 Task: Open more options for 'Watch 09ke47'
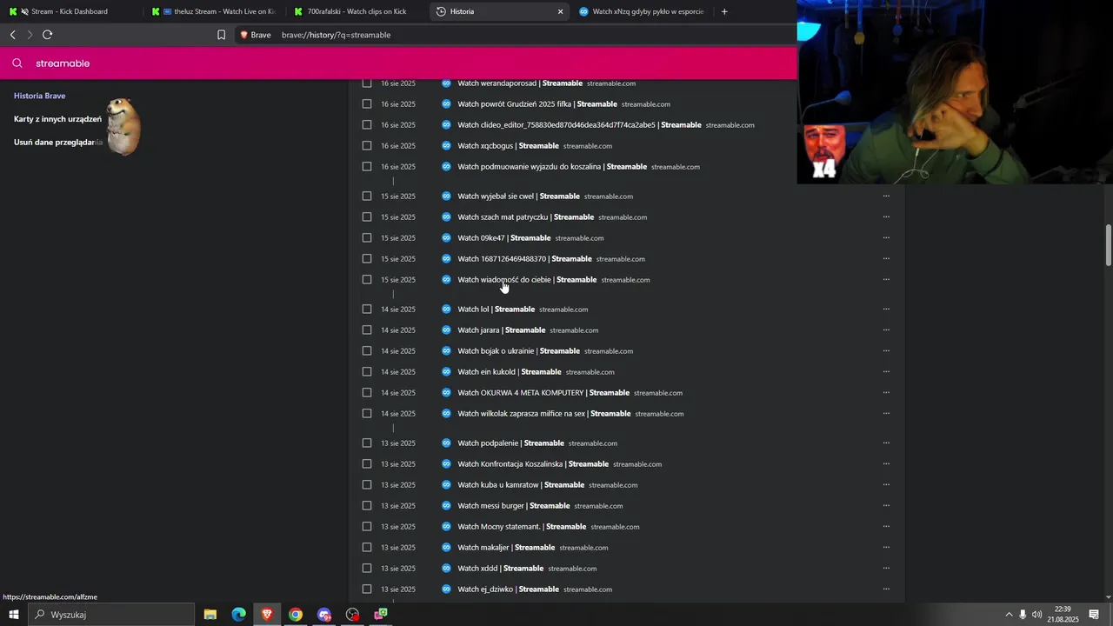point(886,238)
